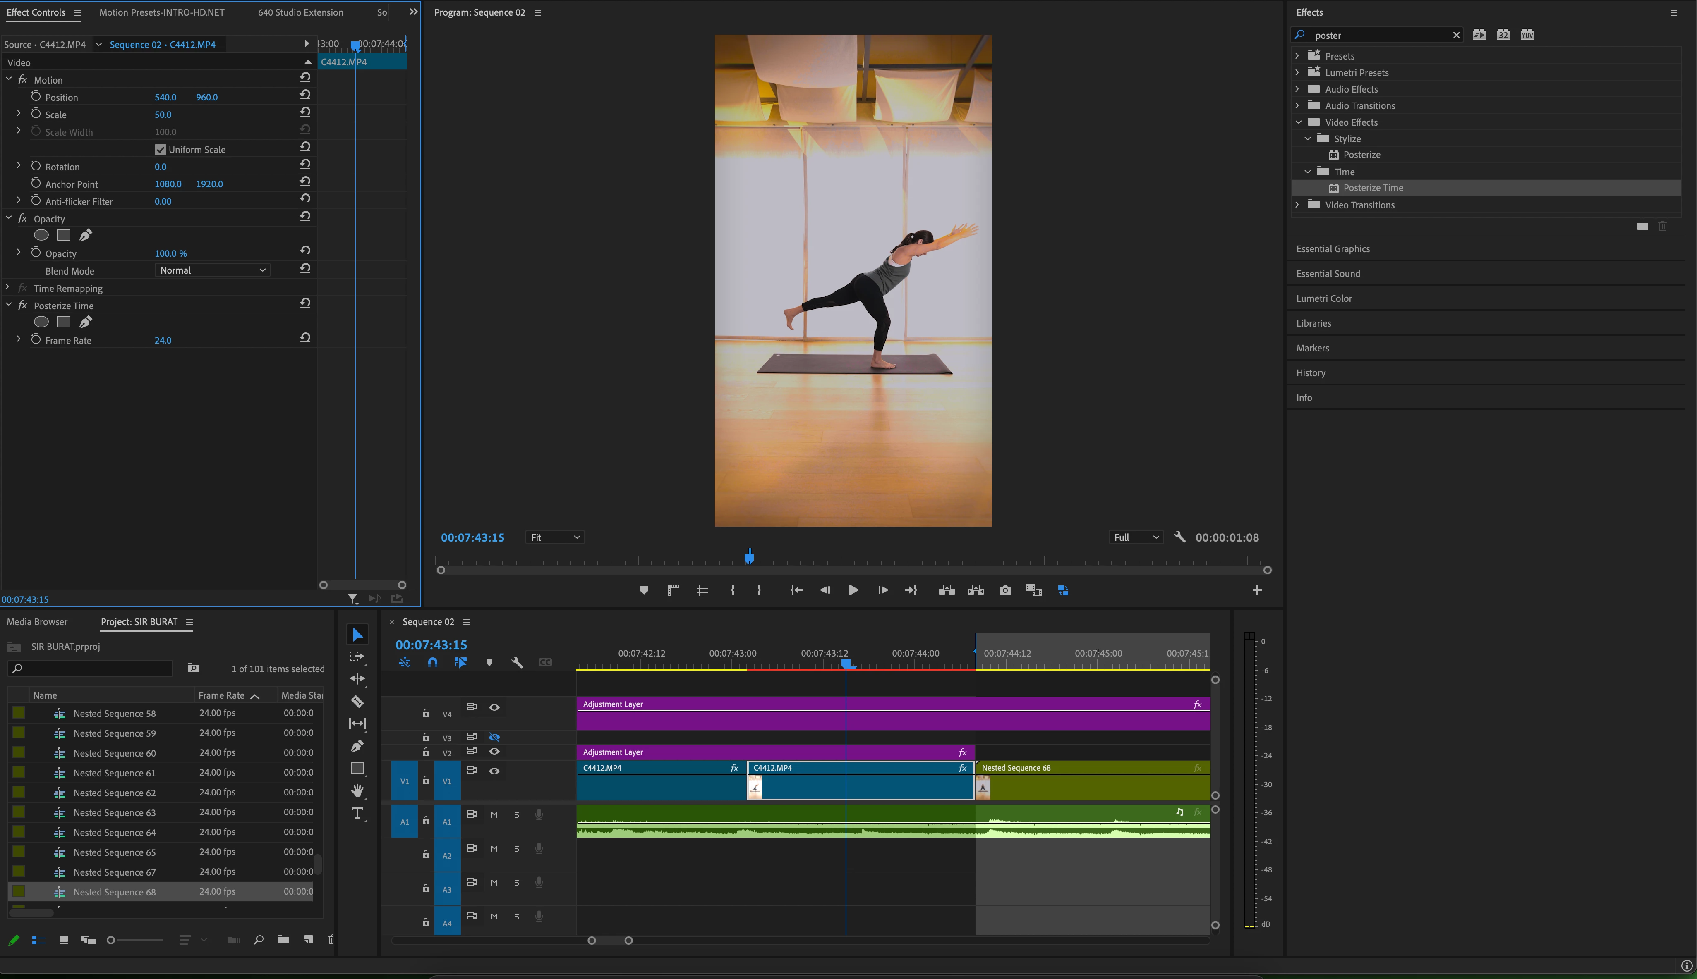1697x979 pixels.
Task: Switch to the Media Browser tab
Action: (x=37, y=622)
